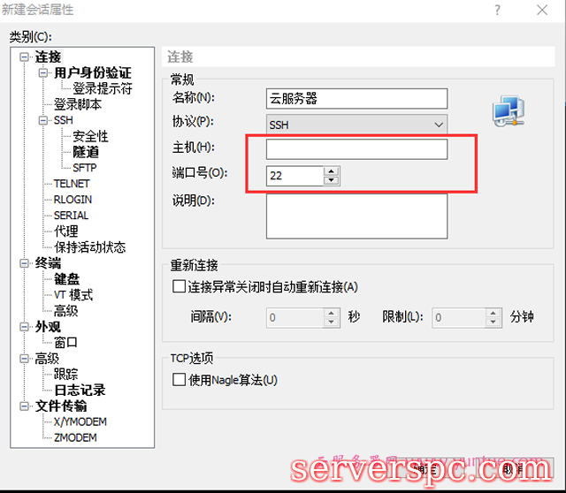Open the 协议 SSH dropdown

tap(356, 125)
